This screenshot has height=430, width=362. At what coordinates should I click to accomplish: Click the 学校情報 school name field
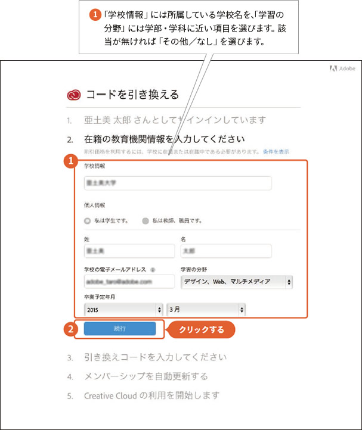tap(178, 183)
